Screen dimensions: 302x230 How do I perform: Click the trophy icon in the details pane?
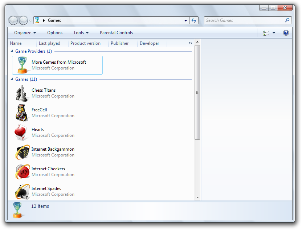(17, 210)
